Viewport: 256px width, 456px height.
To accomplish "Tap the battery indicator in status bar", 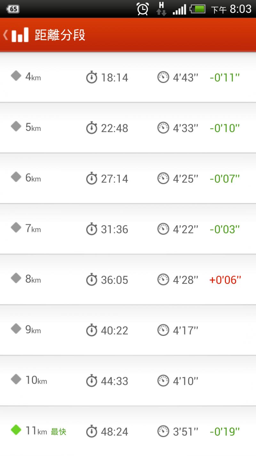I will click(198, 9).
